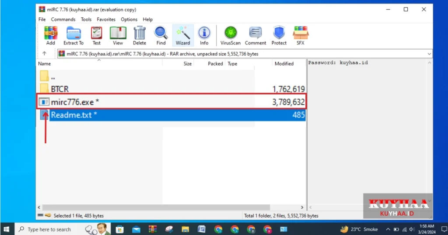
Task: Click the drive icon in status bar
Action: [x=40, y=215]
